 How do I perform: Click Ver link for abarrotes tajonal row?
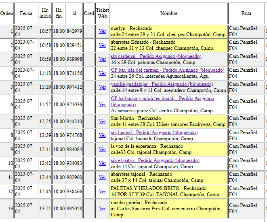[x=103, y=177]
